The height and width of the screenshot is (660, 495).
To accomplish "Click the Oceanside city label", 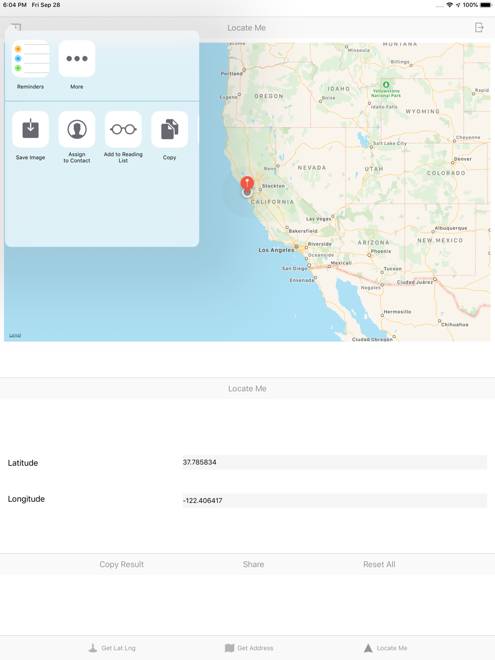I will (x=321, y=255).
